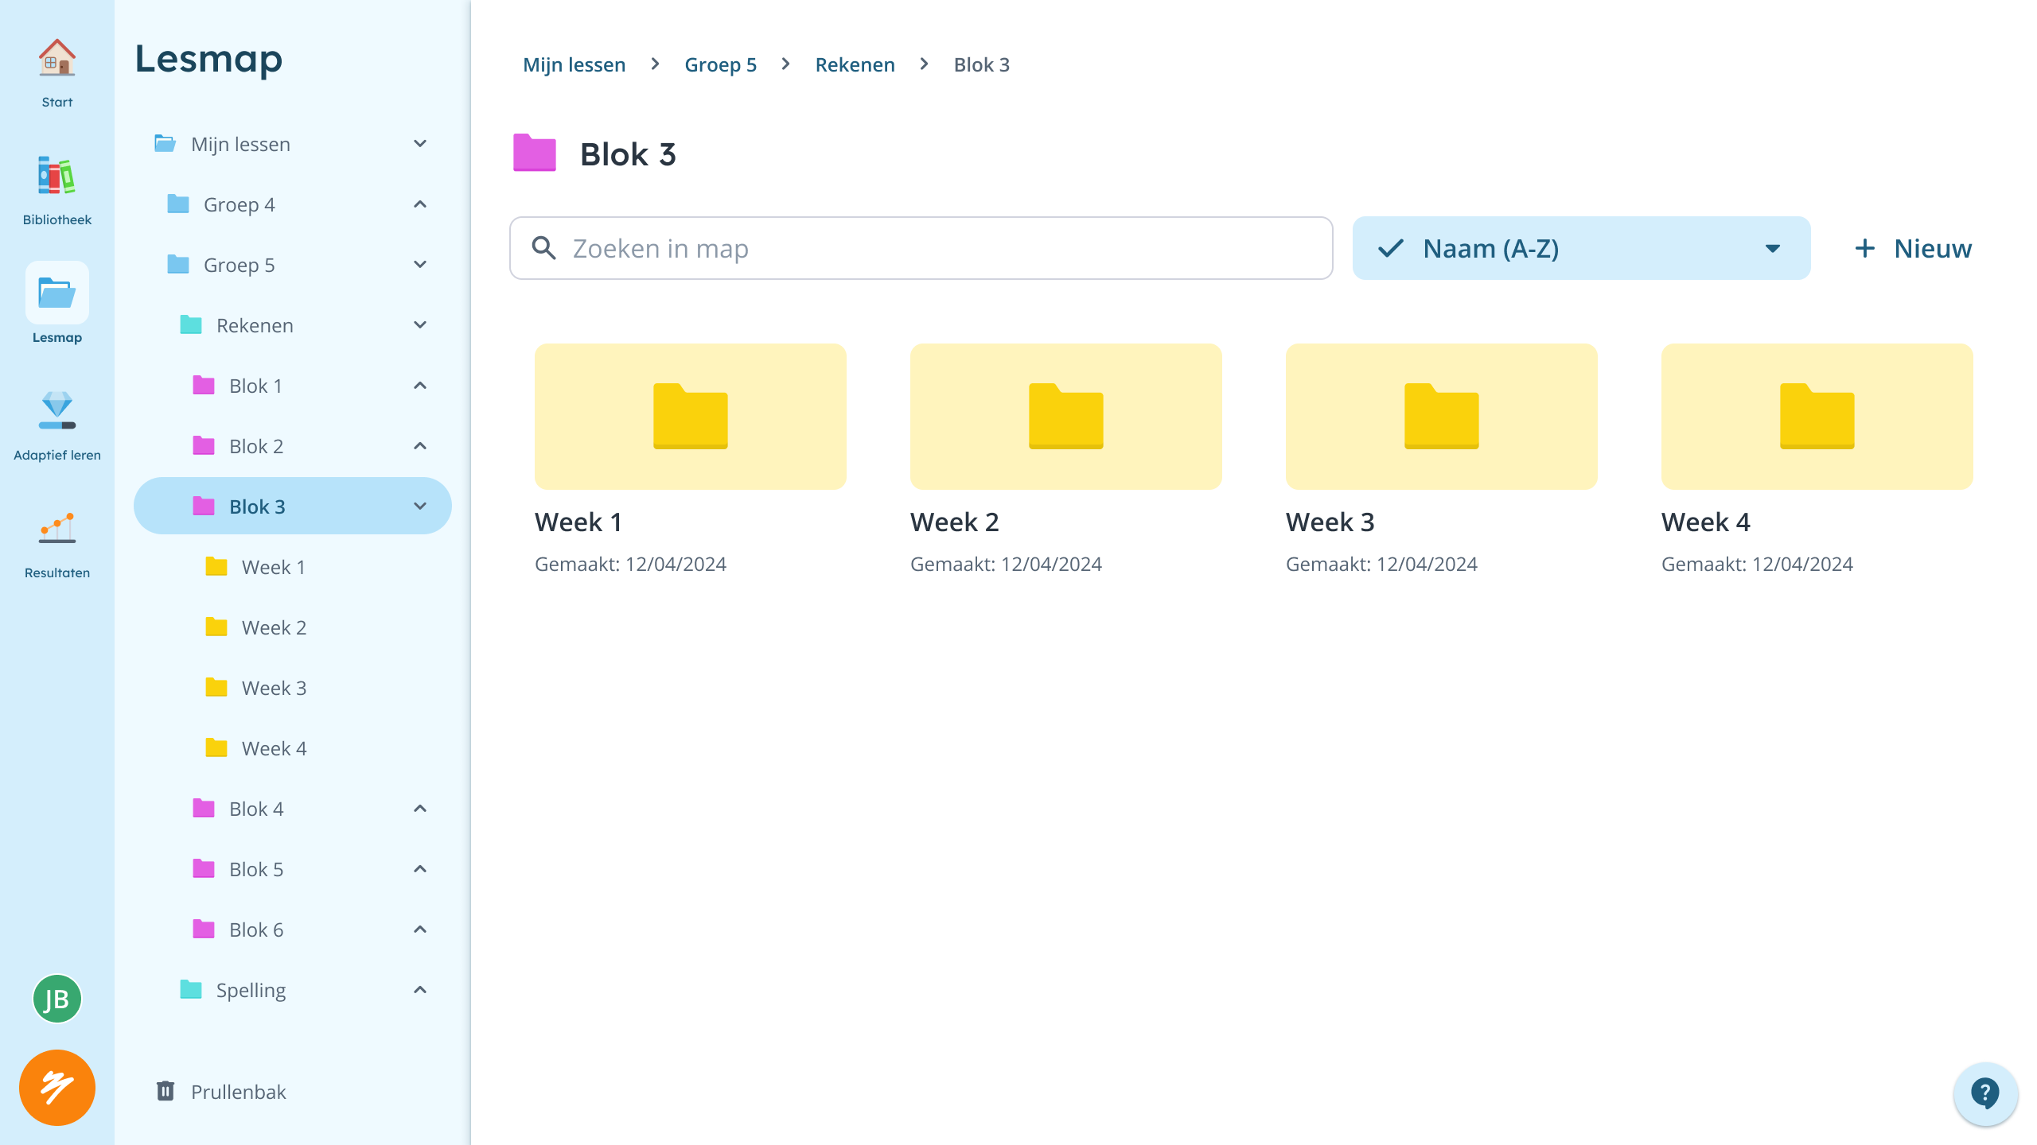Click the Zoeken in map search field
The width and height of the screenshot is (2037, 1145).
click(x=921, y=247)
